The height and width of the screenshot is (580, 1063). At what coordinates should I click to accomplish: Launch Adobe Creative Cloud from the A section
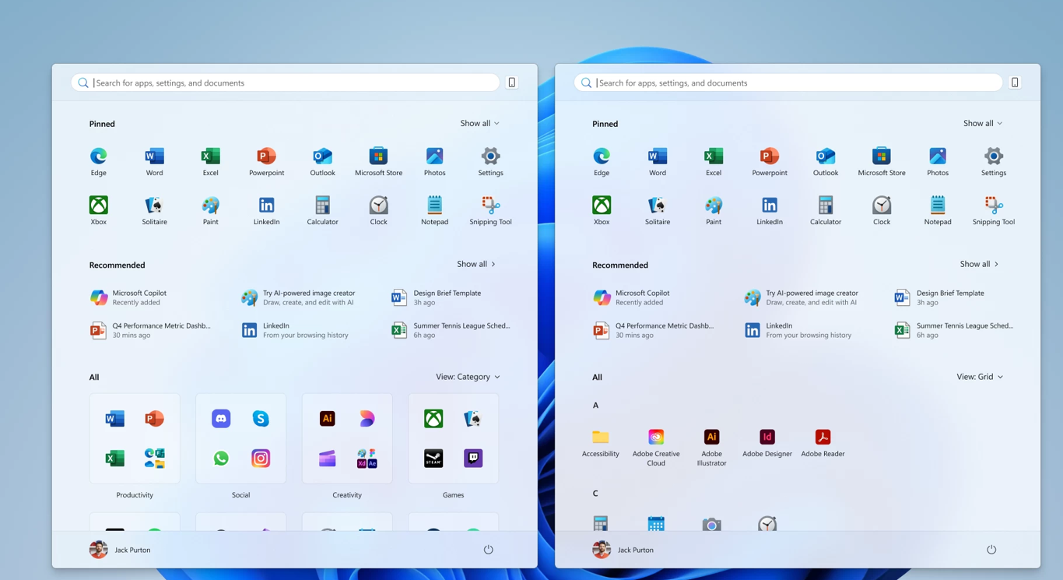656,438
